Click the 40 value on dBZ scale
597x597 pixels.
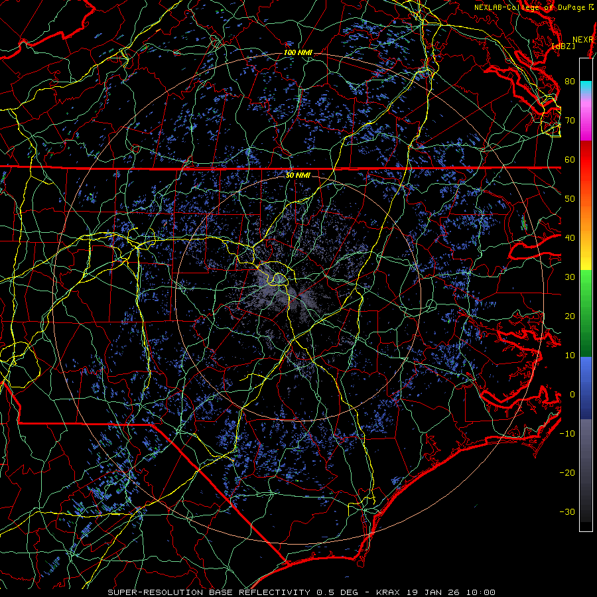click(570, 237)
